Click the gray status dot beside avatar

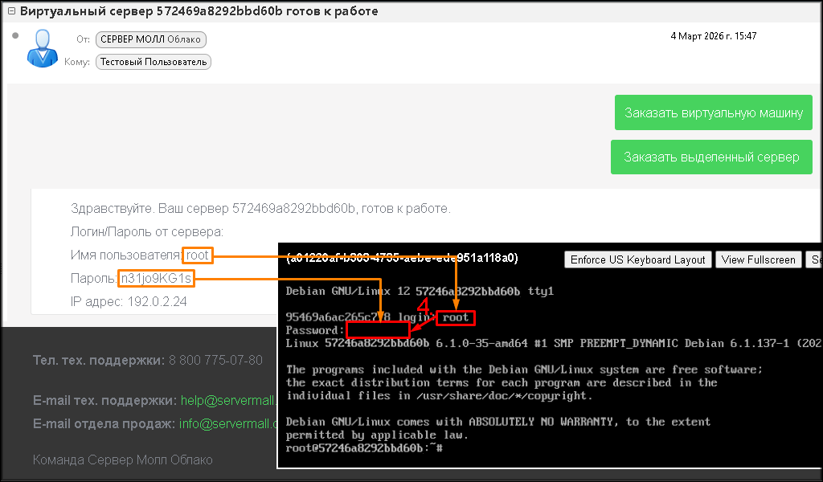tap(15, 35)
